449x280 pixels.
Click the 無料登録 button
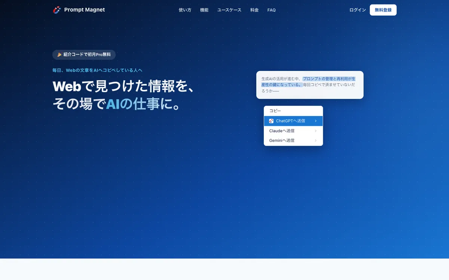click(383, 10)
